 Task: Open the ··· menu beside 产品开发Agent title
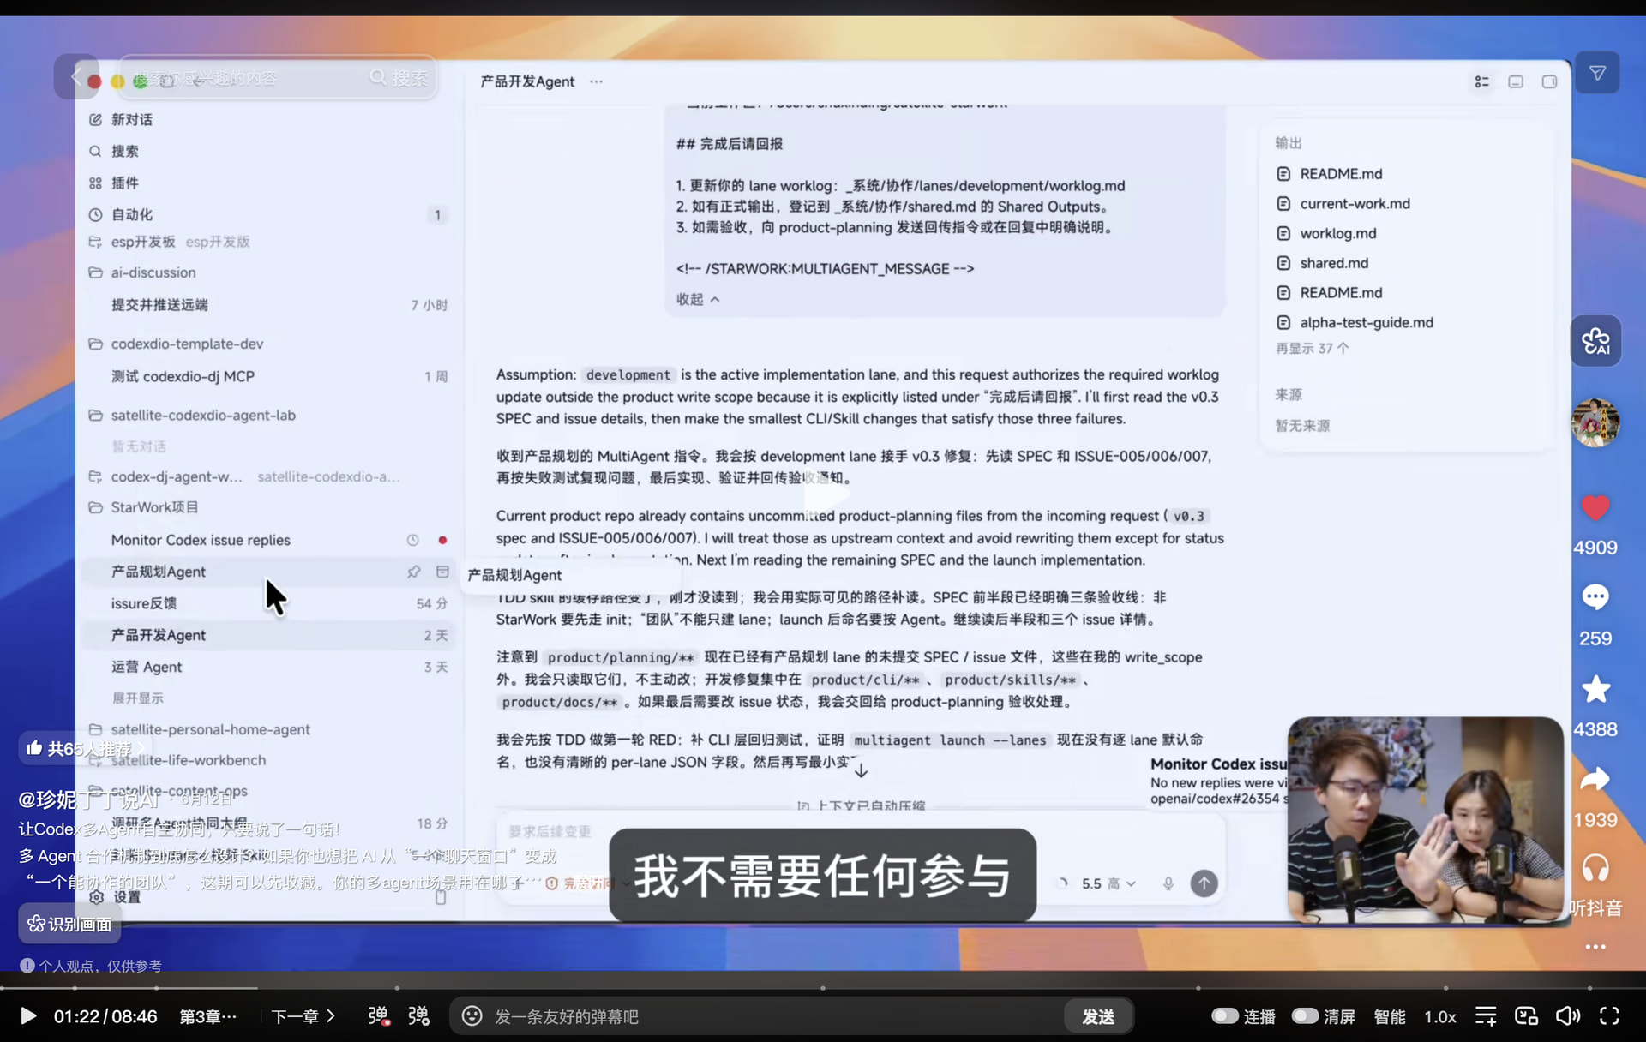(x=596, y=81)
